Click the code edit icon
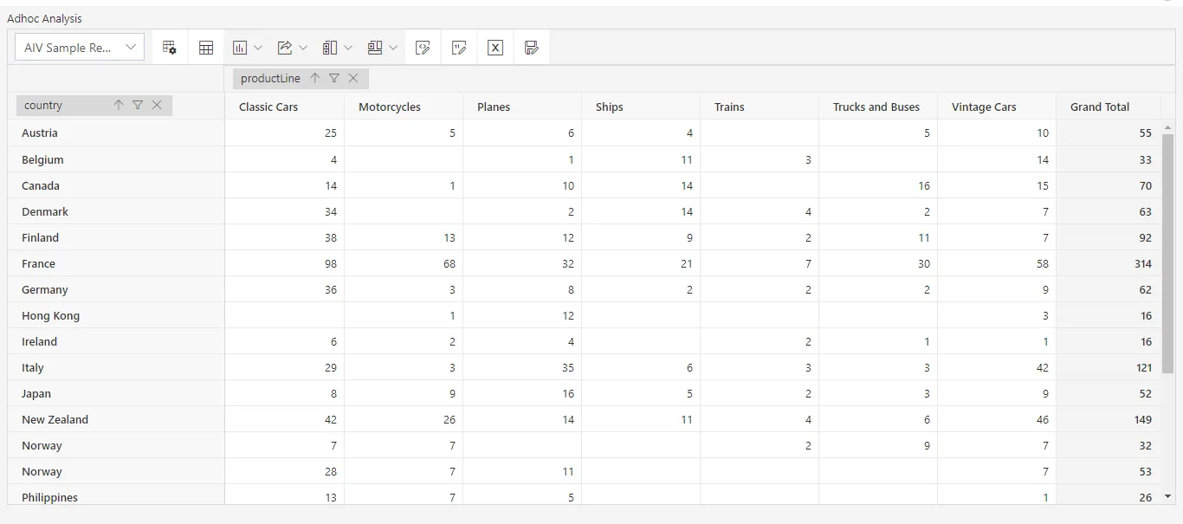This screenshot has height=524, width=1183. 423,48
